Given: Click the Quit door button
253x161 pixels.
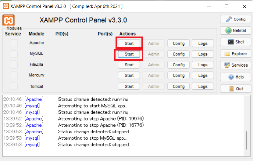Looking at the screenshot, I should [x=236, y=89].
